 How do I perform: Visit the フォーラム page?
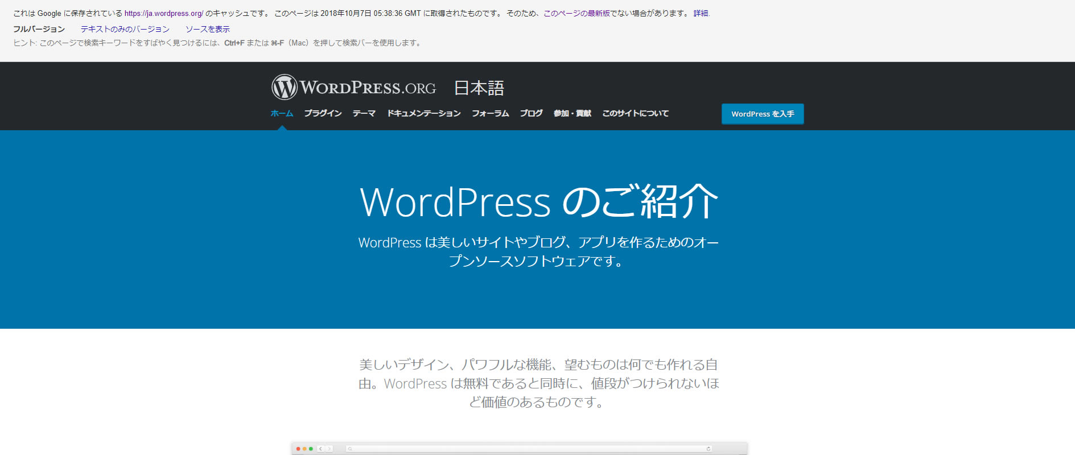tap(490, 113)
